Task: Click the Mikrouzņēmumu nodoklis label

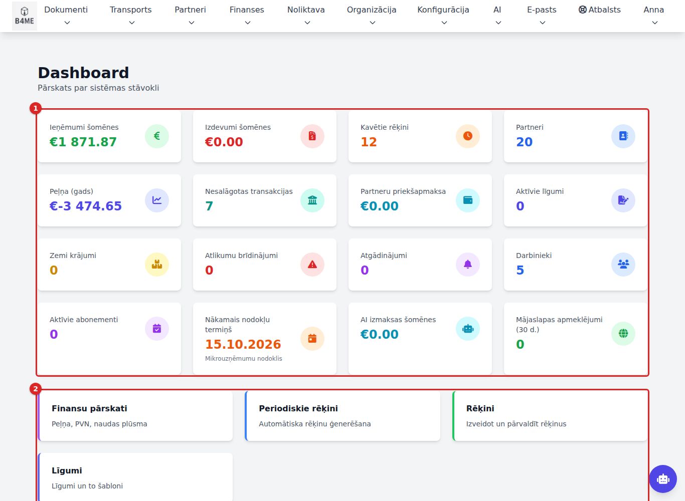Action: point(244,359)
